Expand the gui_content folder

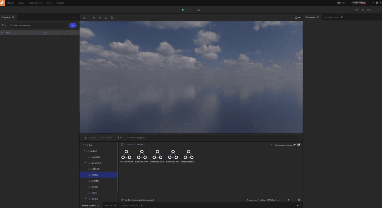85,163
